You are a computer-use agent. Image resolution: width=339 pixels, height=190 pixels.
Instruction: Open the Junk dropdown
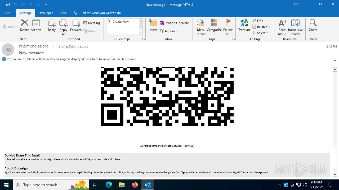pyautogui.click(x=10, y=27)
